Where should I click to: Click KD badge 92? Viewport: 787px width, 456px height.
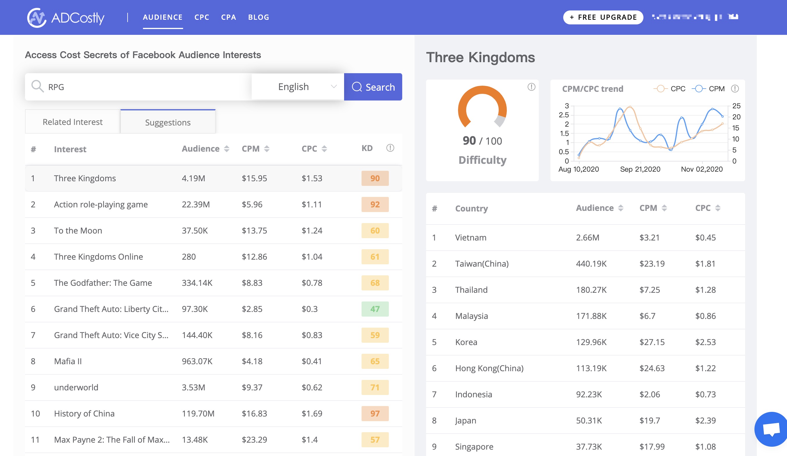point(375,204)
